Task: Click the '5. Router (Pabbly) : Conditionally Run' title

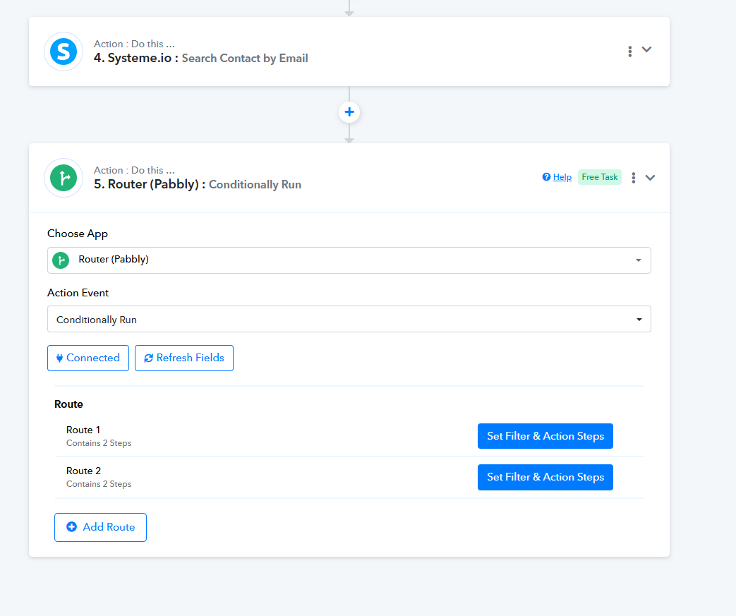Action: coord(198,185)
